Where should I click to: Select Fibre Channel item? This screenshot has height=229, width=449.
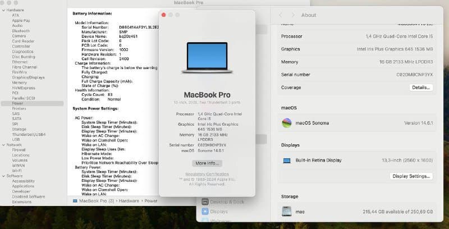(24, 67)
